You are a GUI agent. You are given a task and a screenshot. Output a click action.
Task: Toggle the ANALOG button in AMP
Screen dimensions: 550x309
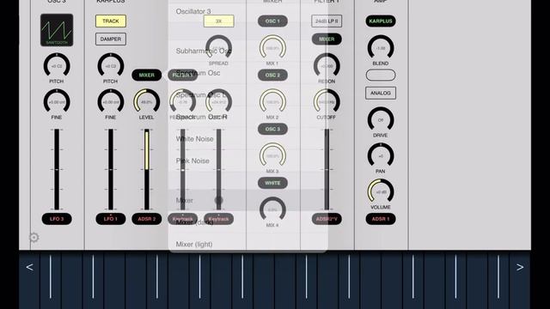click(x=381, y=94)
